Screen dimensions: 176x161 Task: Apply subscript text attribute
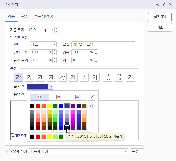click(118, 77)
